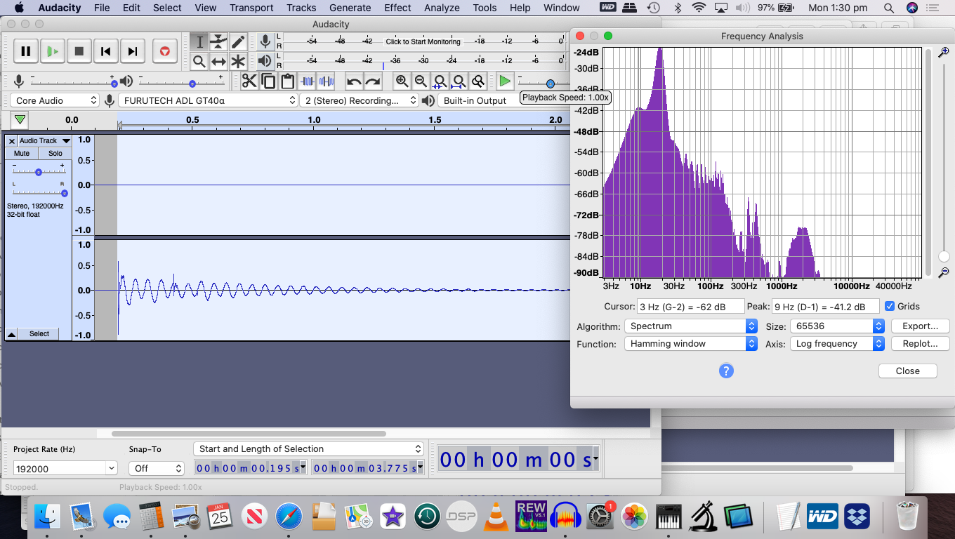Open the Tracks menu
Screen dimensions: 955x539
click(301, 8)
